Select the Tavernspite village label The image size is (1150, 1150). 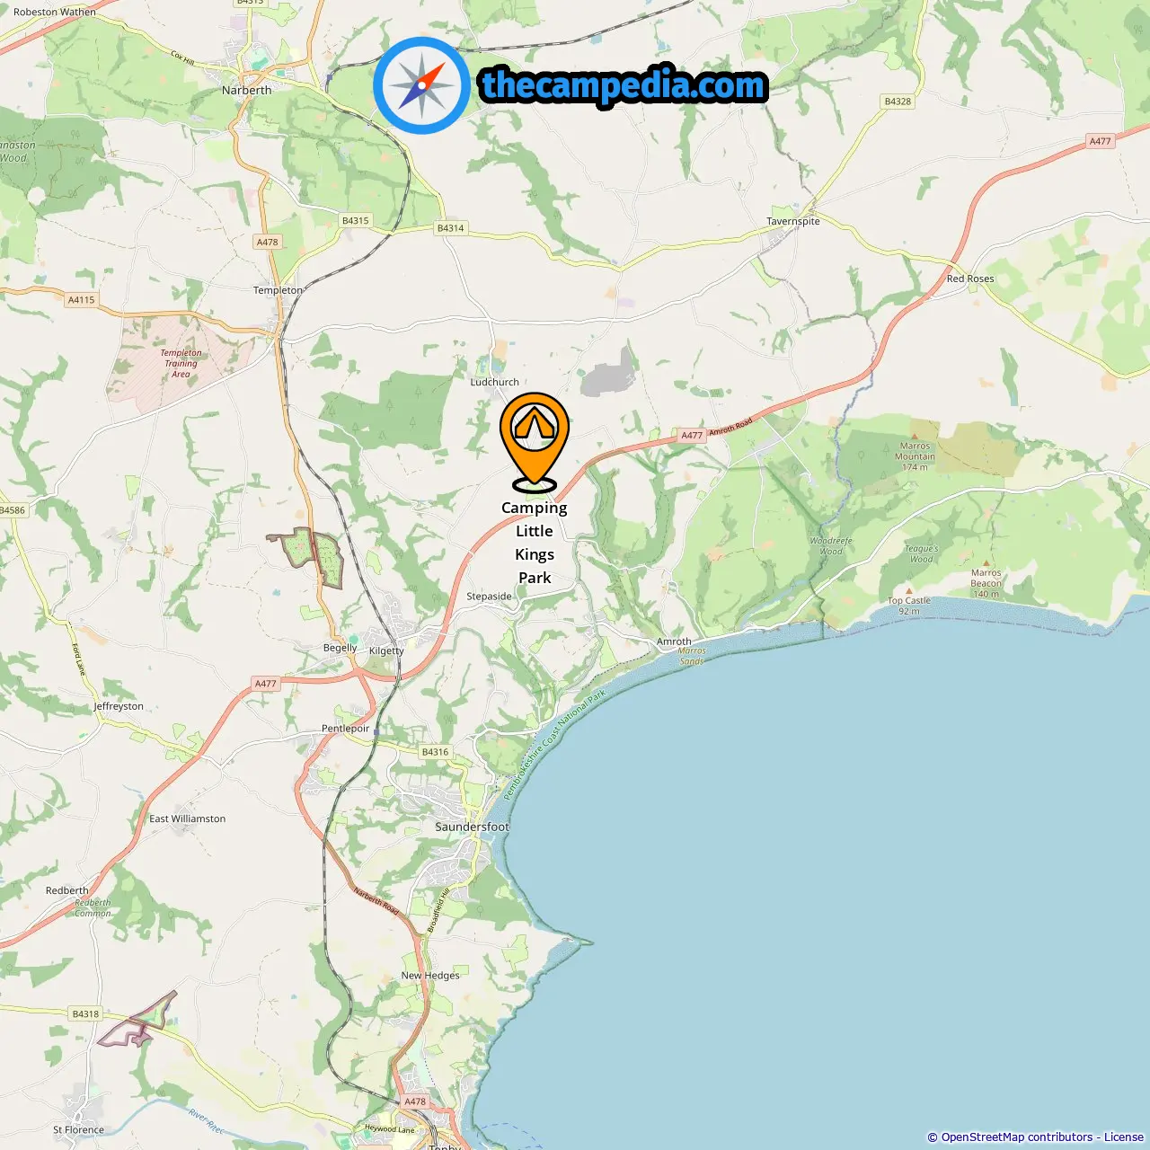(792, 221)
